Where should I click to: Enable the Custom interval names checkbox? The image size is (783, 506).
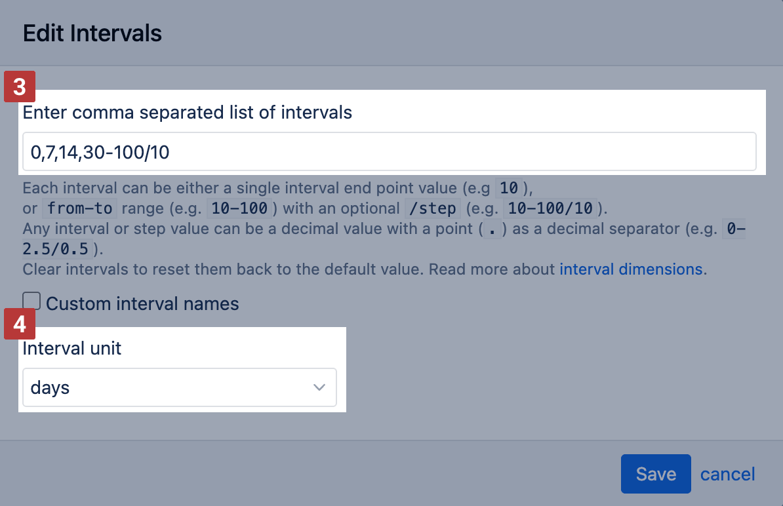[x=31, y=302]
